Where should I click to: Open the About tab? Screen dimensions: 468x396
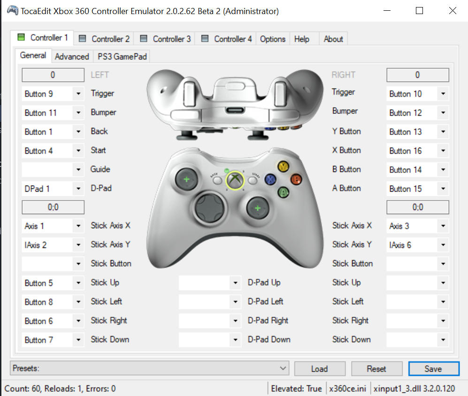click(x=333, y=39)
